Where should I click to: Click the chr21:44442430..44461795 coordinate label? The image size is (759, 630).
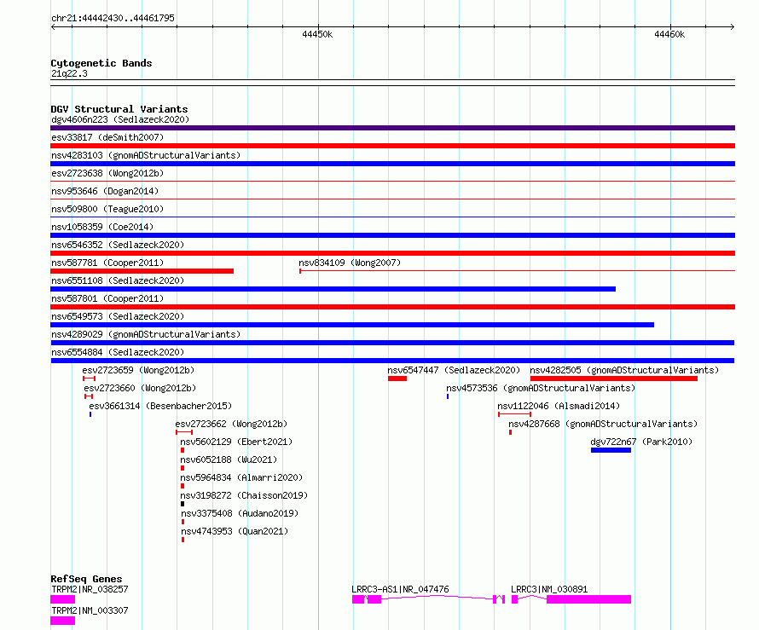pos(113,18)
